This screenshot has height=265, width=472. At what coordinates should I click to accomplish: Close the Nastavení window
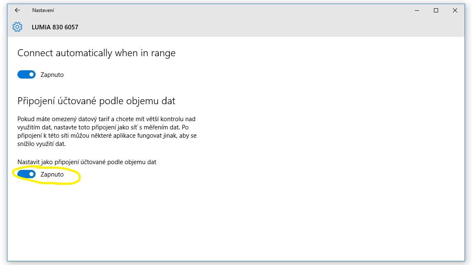point(455,10)
